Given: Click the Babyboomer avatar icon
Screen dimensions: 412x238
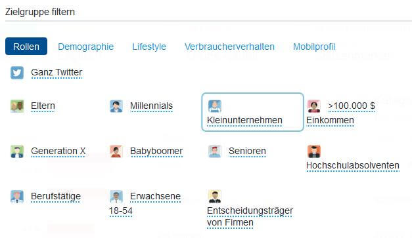Looking at the screenshot, I should [x=116, y=151].
